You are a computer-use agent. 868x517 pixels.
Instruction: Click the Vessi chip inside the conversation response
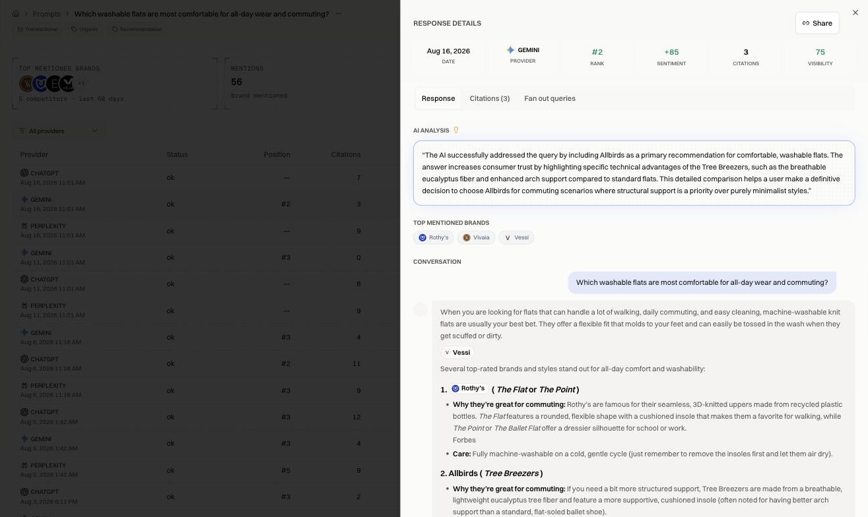click(x=457, y=353)
